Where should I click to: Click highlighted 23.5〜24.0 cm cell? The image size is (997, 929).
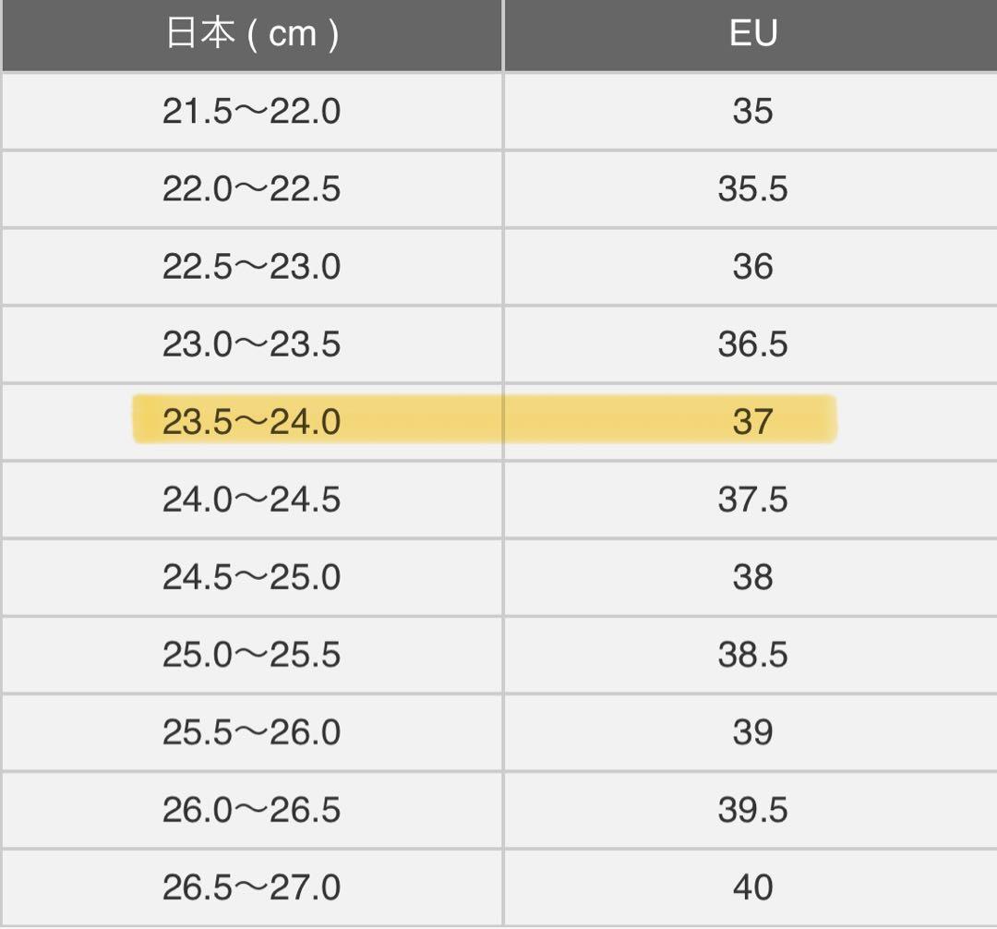pyautogui.click(x=251, y=422)
